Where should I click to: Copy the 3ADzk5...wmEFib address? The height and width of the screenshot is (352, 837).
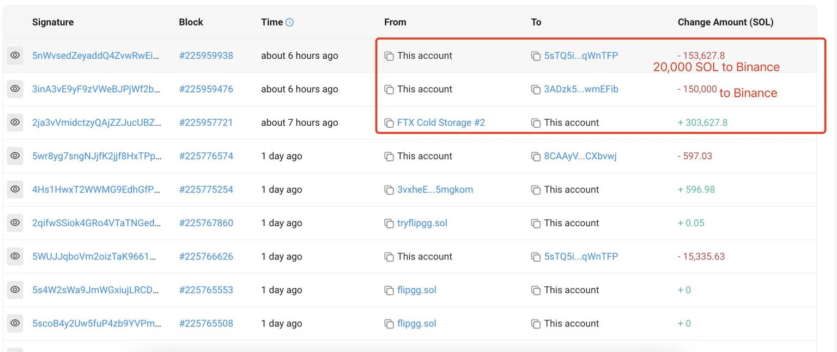click(x=535, y=89)
